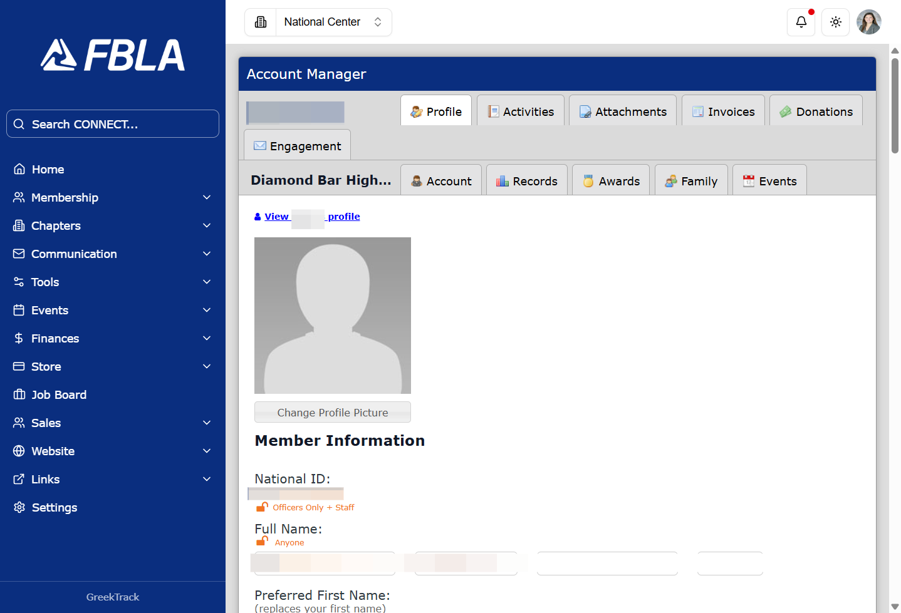This screenshot has height=613, width=901.
Task: Click the Membership people icon
Action: point(19,197)
